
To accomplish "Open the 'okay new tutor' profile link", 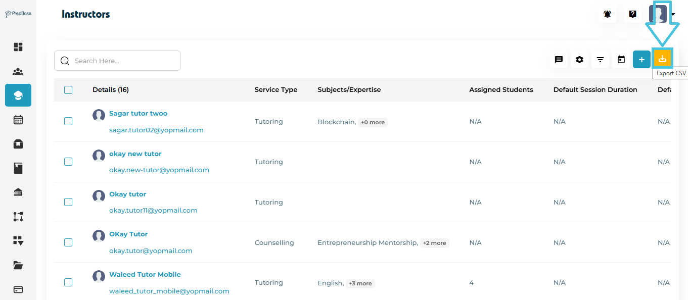I will (135, 154).
